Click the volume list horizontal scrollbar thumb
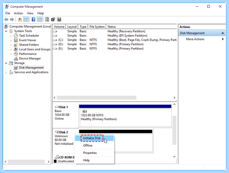 [x=97, y=98]
